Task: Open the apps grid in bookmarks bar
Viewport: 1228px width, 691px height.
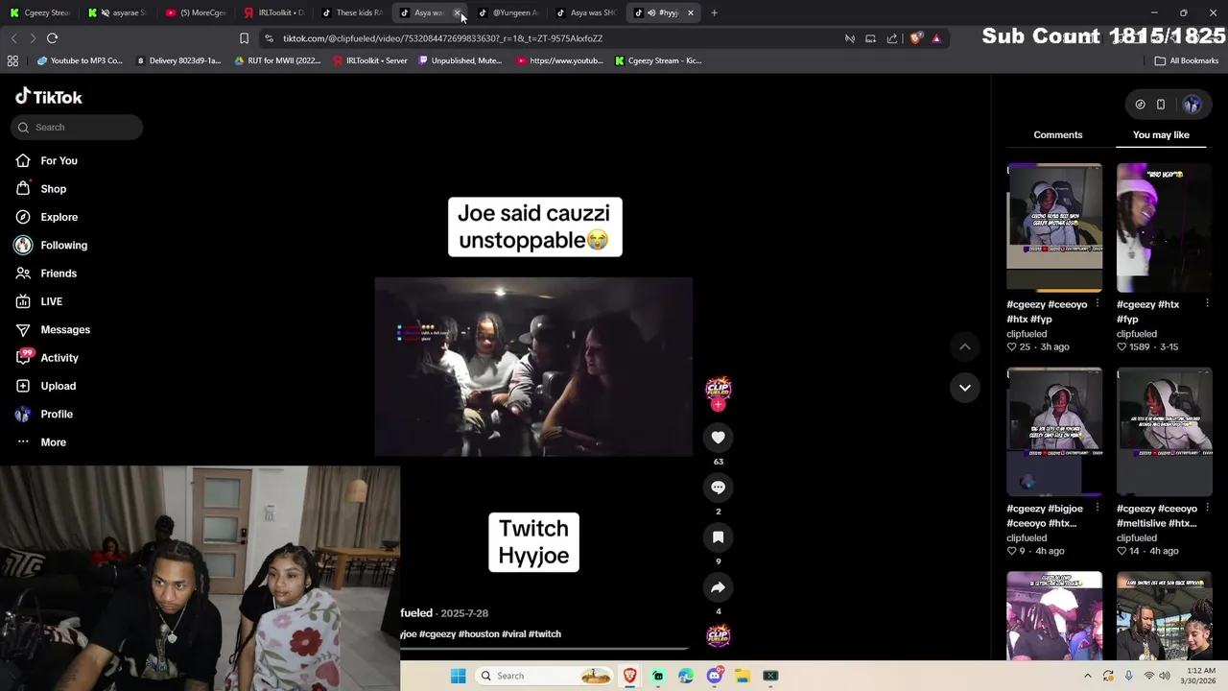Action: pos(12,60)
